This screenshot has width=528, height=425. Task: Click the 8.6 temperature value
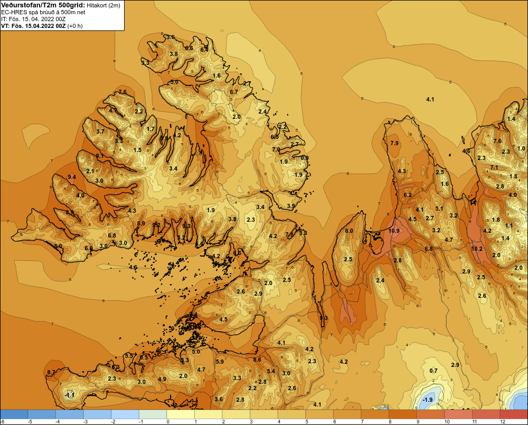257,360
